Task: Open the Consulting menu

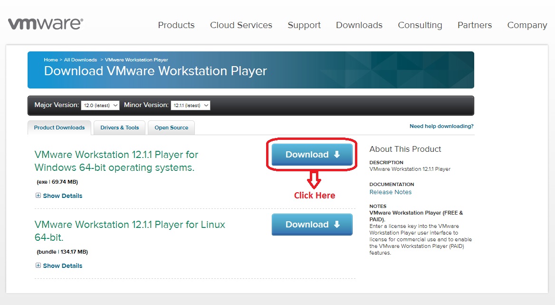Action: click(x=420, y=25)
